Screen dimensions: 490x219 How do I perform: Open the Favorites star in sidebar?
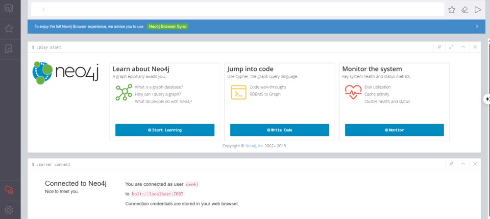pos(9,29)
